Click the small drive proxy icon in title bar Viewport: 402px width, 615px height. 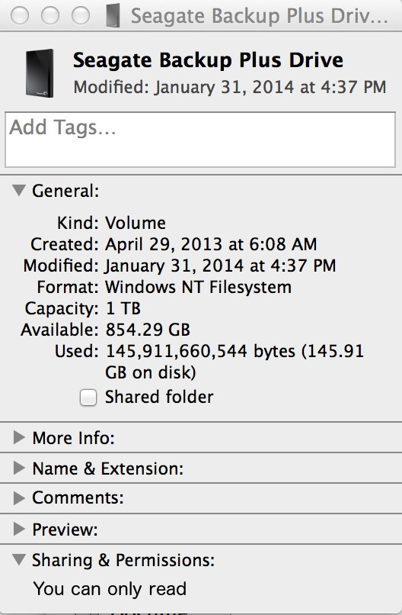[113, 16]
